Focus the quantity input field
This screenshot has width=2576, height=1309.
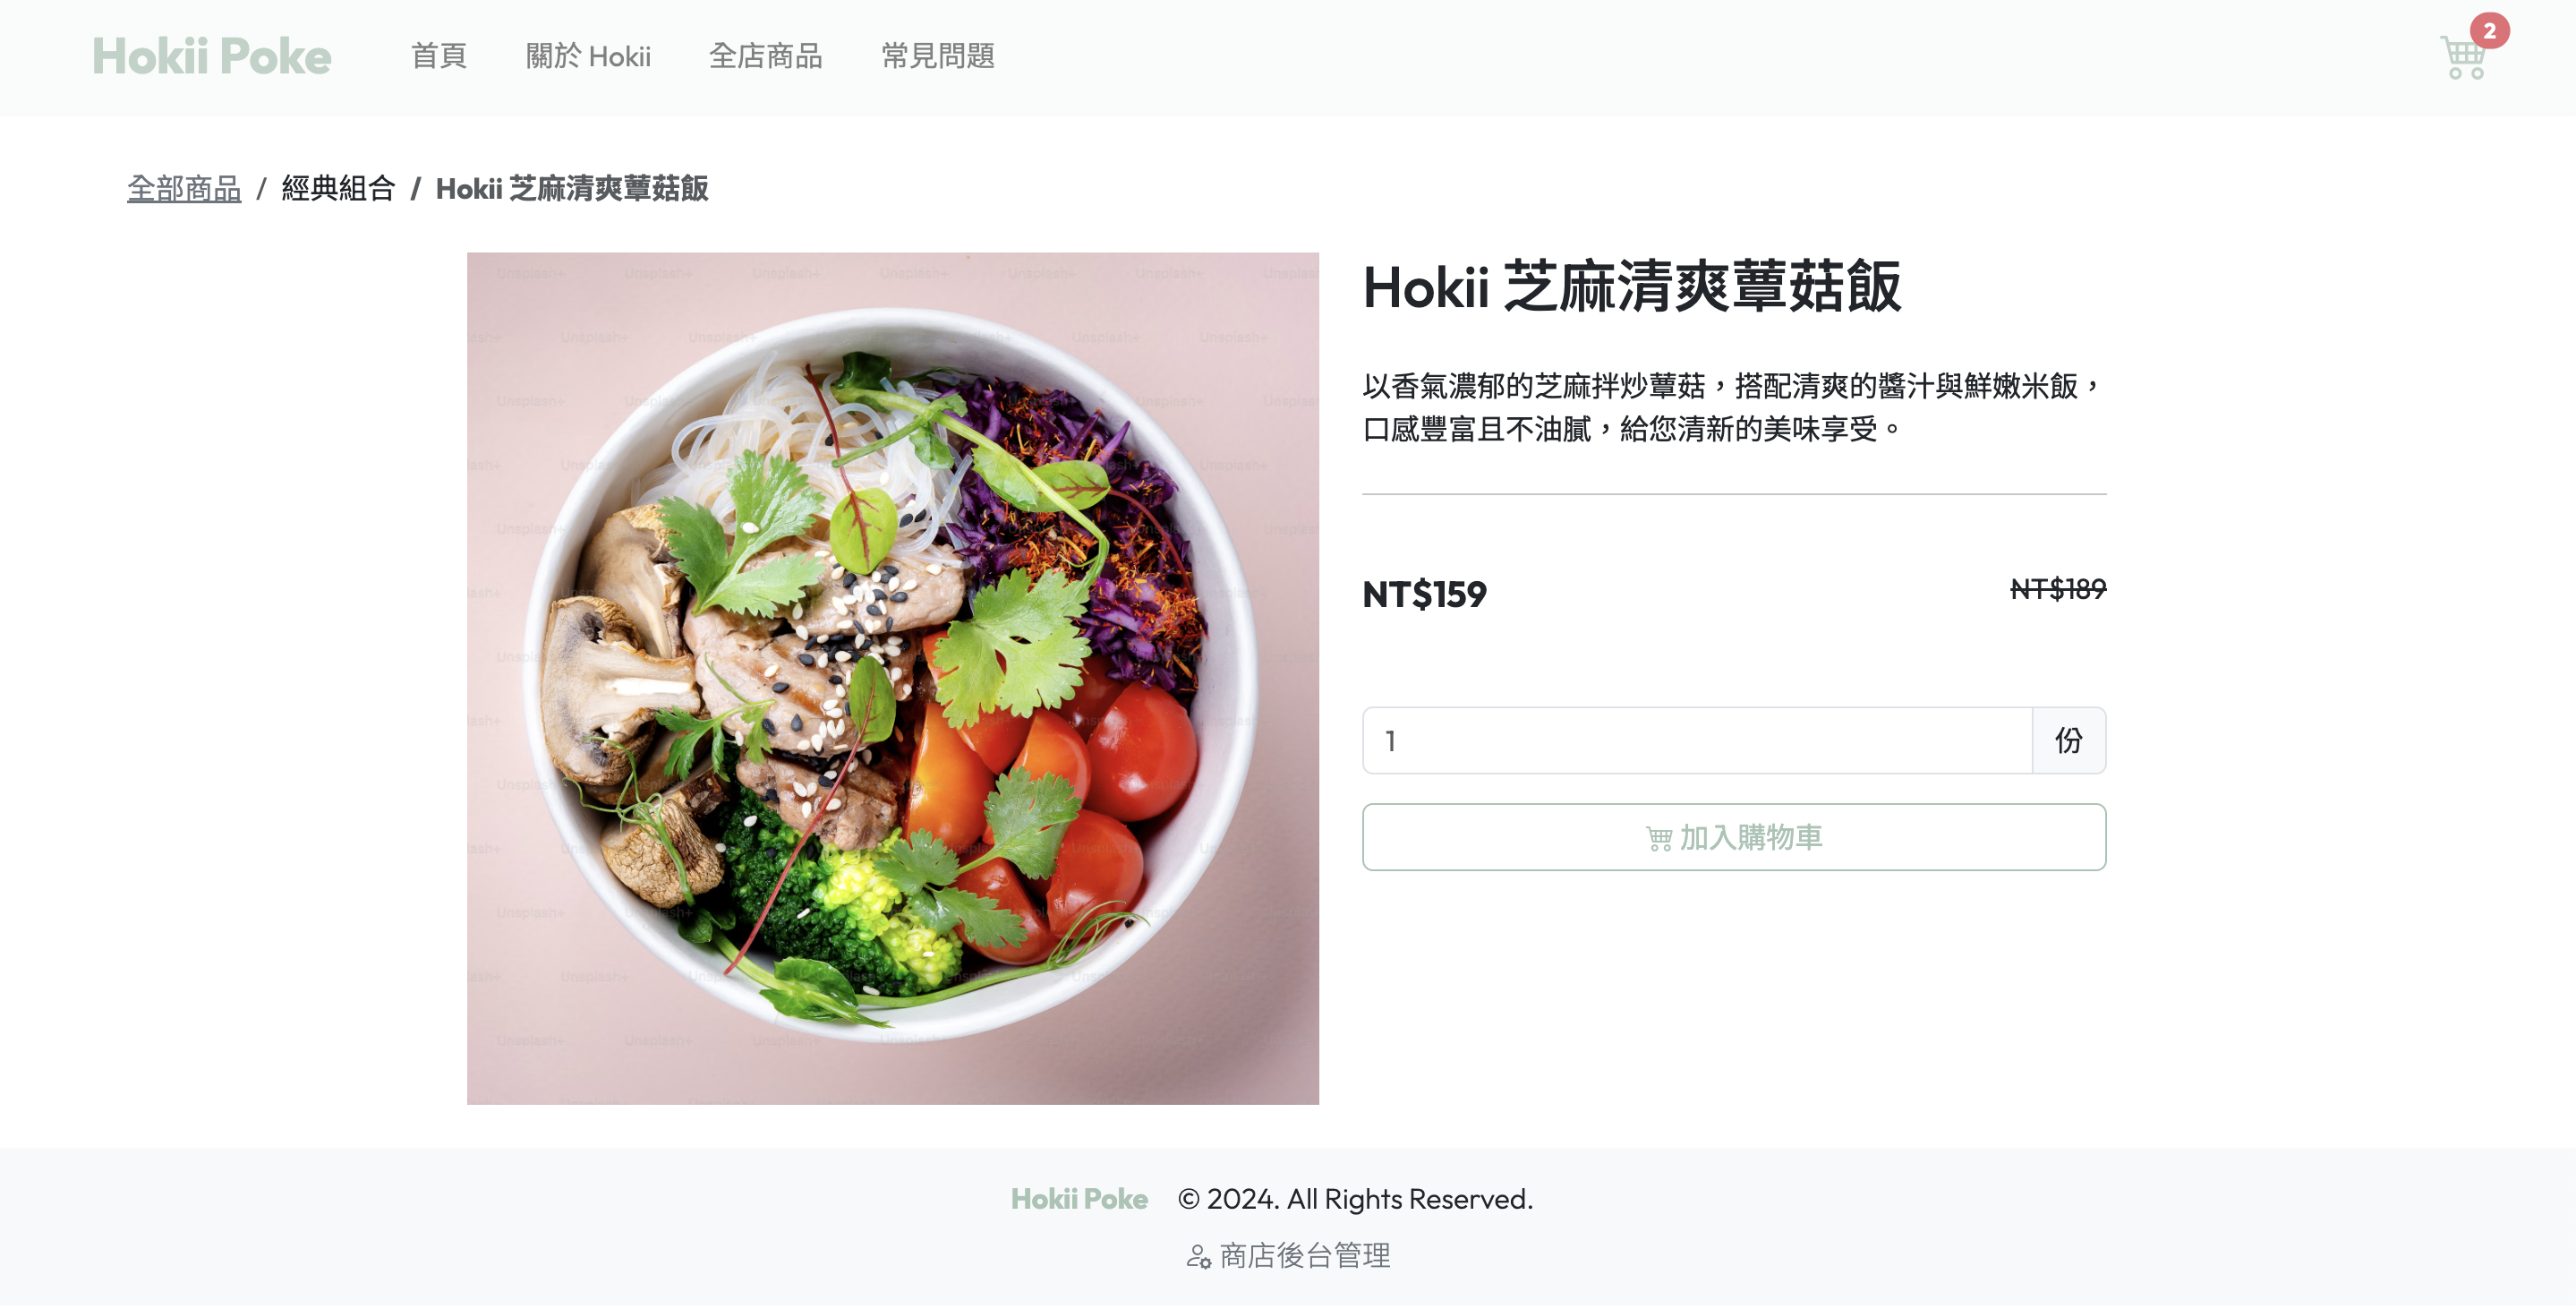pyautogui.click(x=1697, y=741)
